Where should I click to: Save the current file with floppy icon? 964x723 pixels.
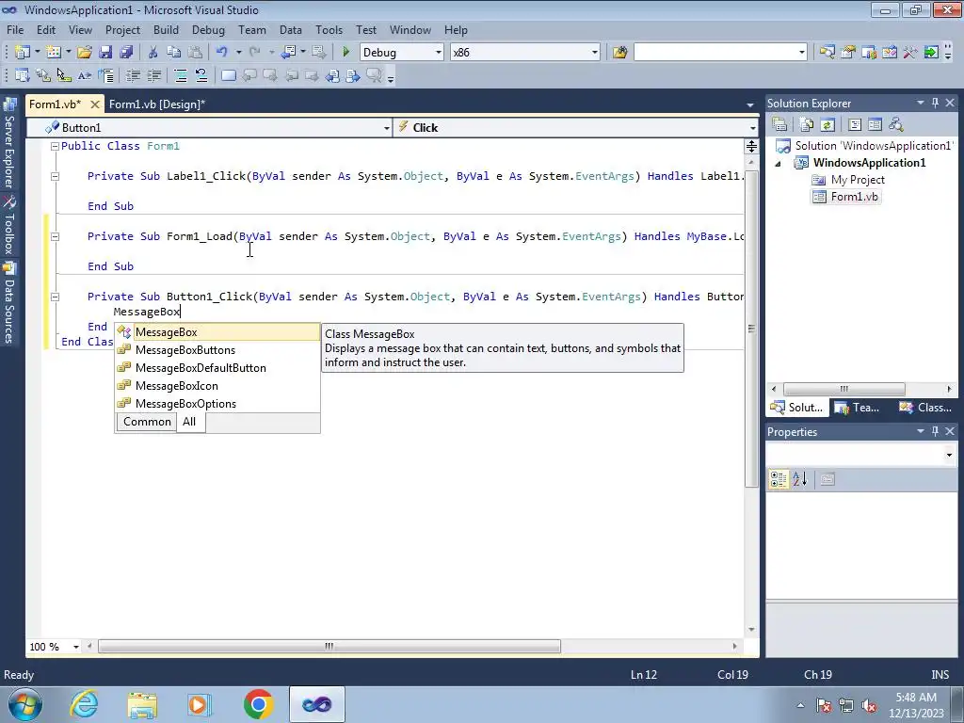105,53
